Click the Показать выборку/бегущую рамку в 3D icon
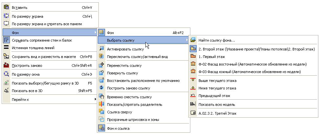This screenshot has width=319, height=134. 7,83
